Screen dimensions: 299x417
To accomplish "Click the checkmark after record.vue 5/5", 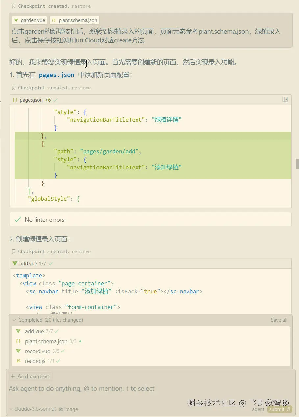I will pyautogui.click(x=63, y=351).
